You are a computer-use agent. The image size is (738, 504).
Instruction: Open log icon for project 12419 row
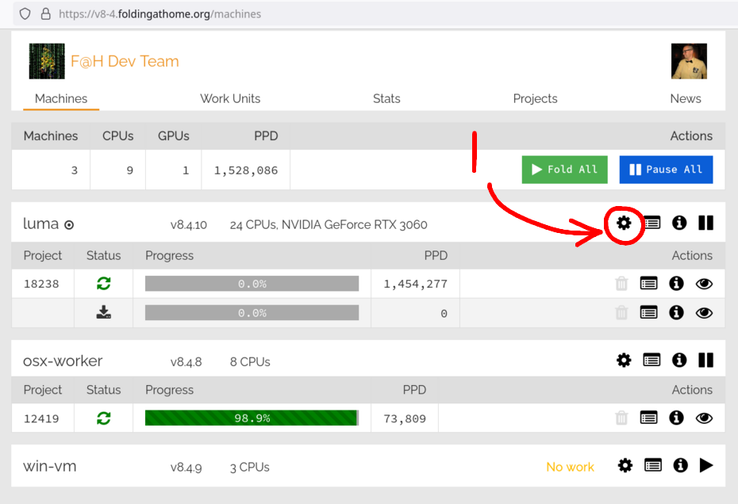[648, 418]
